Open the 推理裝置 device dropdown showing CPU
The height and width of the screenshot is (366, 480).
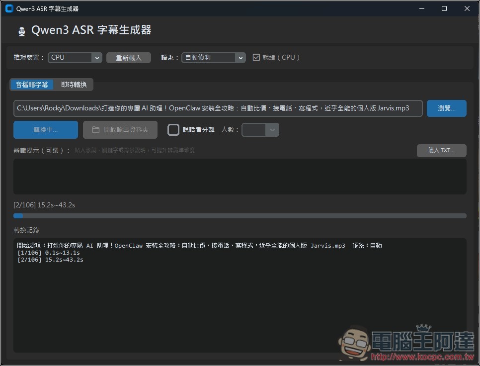[x=75, y=57]
